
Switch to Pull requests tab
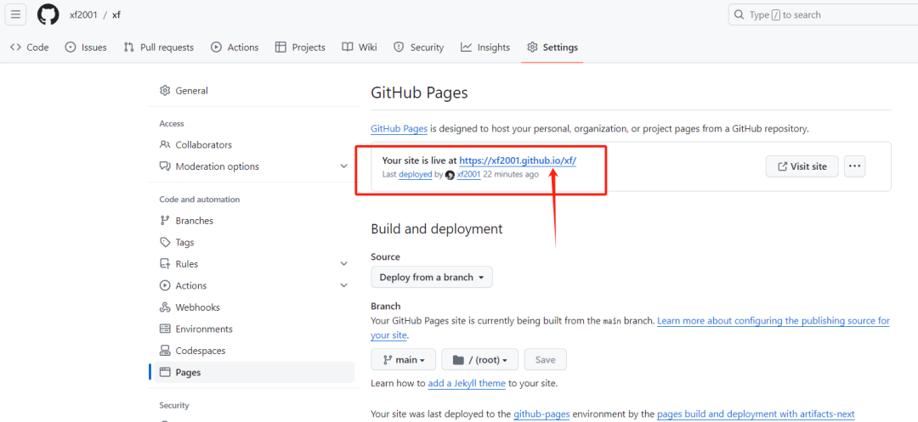[159, 48]
